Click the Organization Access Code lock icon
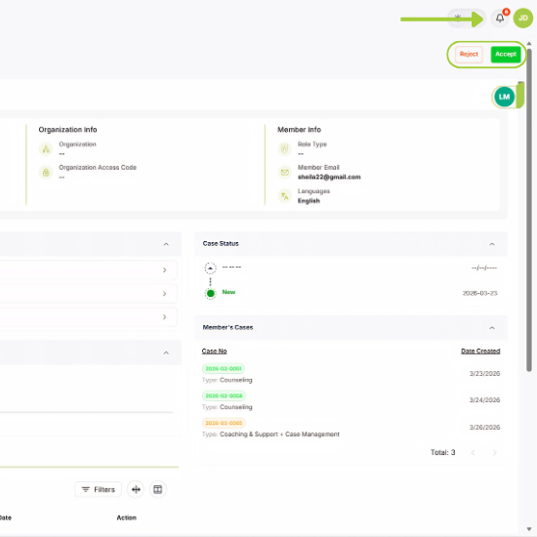This screenshot has height=537, width=537. tap(46, 172)
